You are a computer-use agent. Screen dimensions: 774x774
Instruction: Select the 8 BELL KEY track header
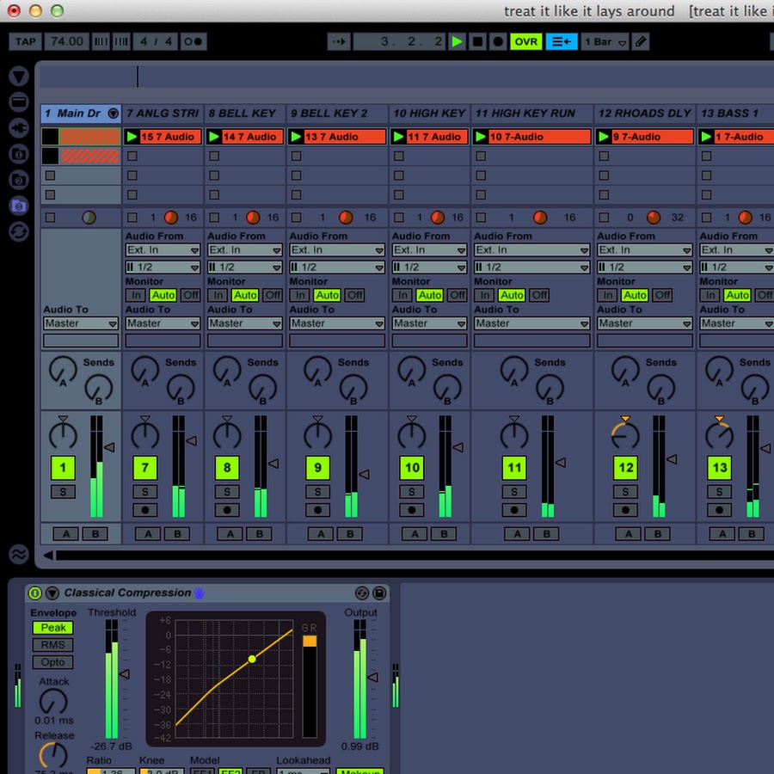pos(244,114)
